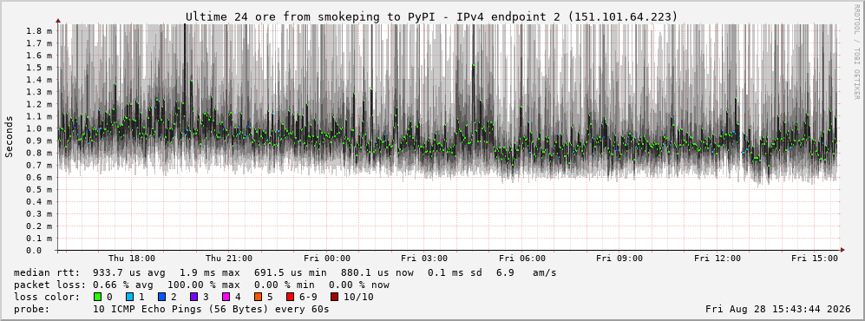Click the graph title with PyPI endpoint
865x321 pixels.
click(x=431, y=16)
